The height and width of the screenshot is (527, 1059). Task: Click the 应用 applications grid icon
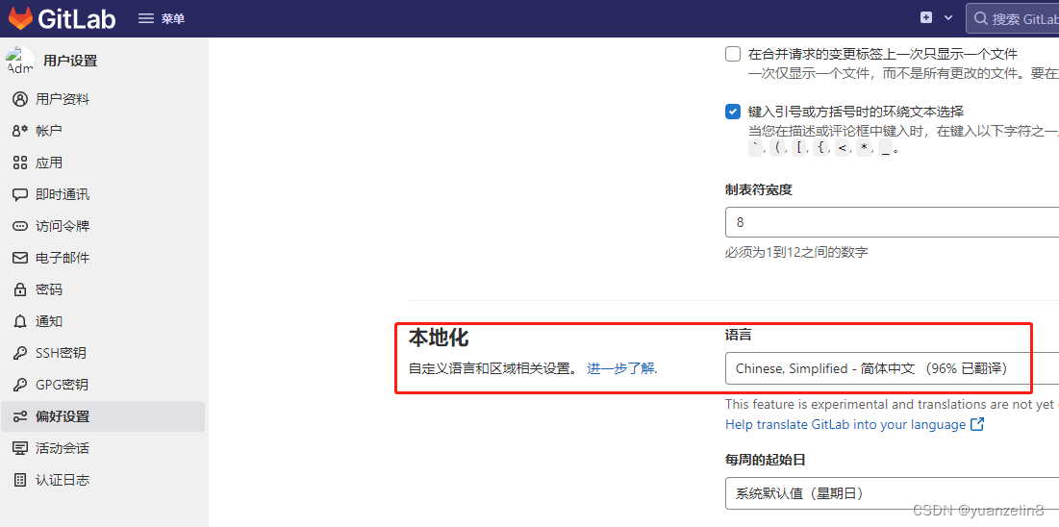point(20,163)
